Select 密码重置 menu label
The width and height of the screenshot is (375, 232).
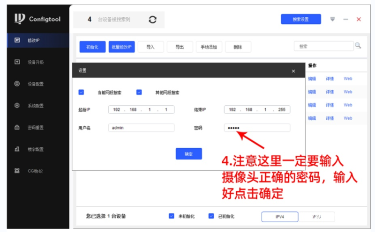pyautogui.click(x=36, y=127)
